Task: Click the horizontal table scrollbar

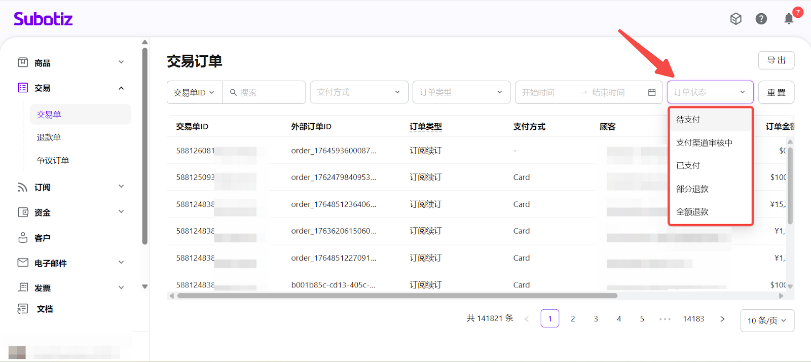Action: [397, 296]
